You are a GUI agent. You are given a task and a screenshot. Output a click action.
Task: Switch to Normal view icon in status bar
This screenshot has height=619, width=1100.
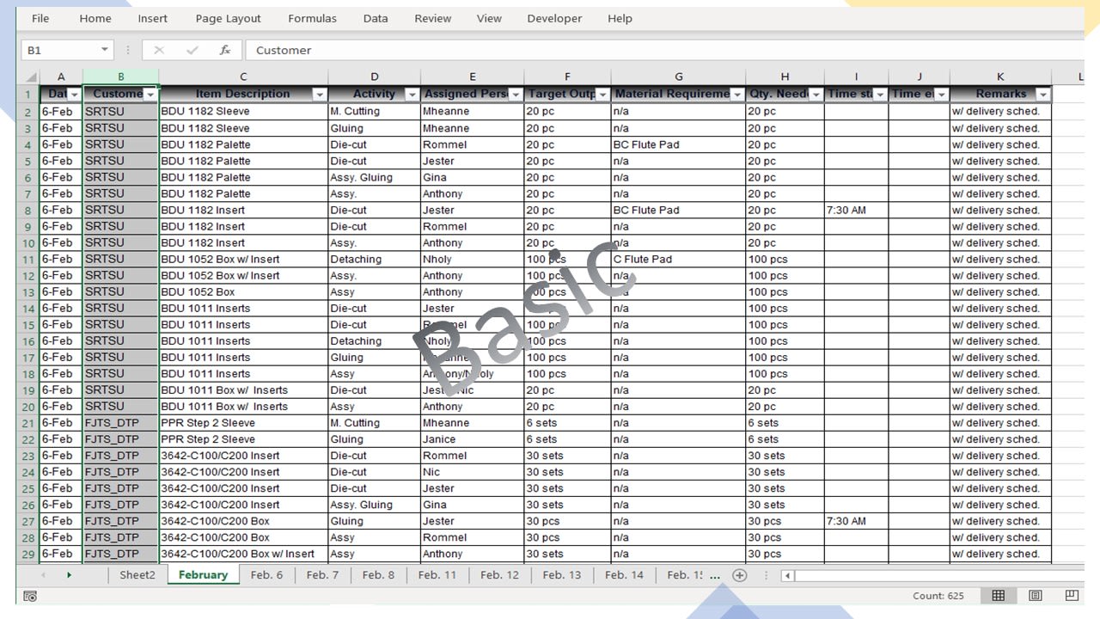click(x=998, y=596)
